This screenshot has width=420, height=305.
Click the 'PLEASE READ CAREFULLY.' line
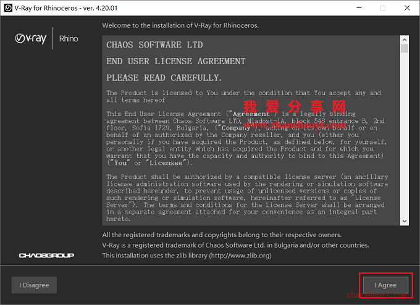click(164, 78)
